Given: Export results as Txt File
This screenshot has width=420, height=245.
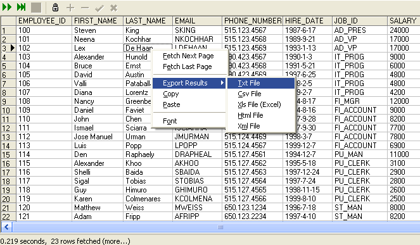Looking at the screenshot, I should (261, 83).
